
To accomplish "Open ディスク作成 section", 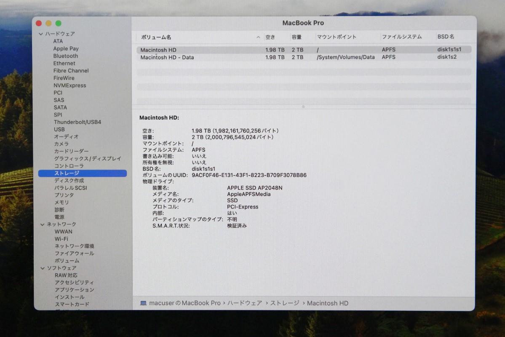I will (x=69, y=181).
